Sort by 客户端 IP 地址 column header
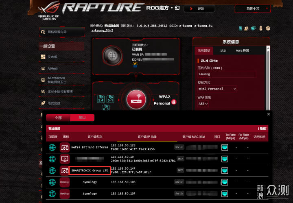 click(147, 137)
